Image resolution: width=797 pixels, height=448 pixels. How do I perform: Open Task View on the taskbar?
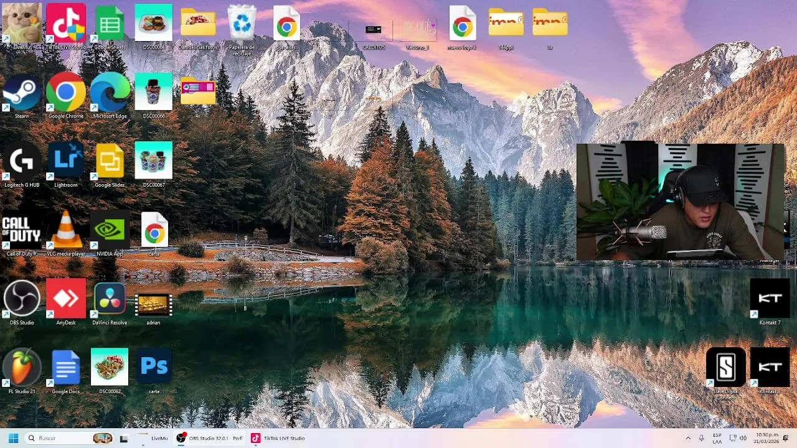[x=123, y=438]
